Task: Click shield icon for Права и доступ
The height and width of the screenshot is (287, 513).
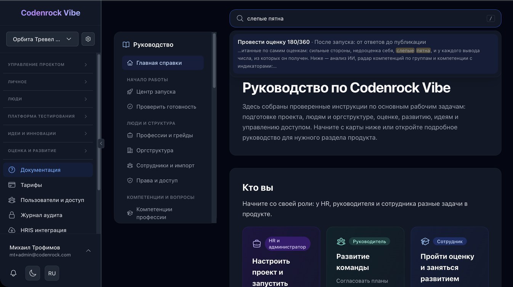Action: [130, 181]
